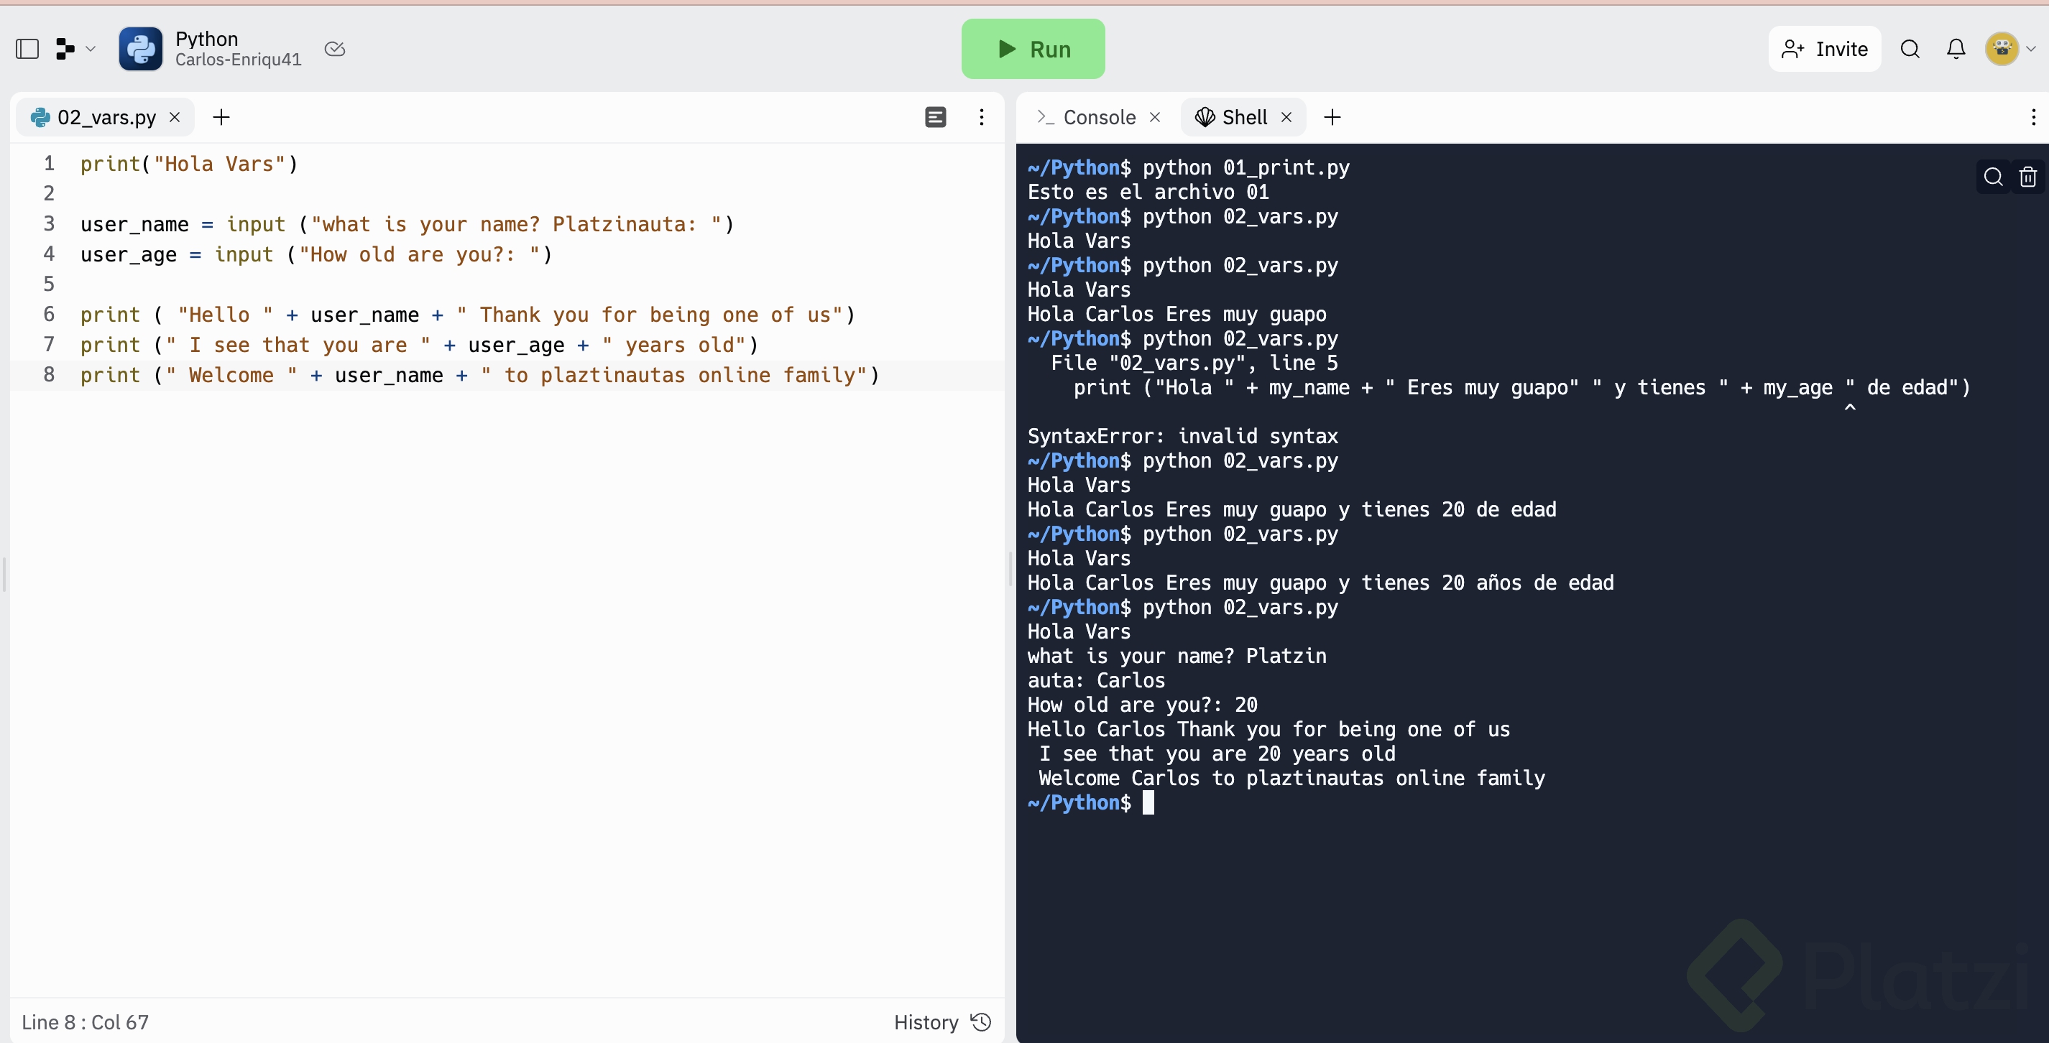Close the 02_vars.py tab
The width and height of the screenshot is (2049, 1043).
point(175,118)
